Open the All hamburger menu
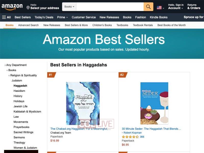This screenshot has height=153, width=204. coord(6,17)
